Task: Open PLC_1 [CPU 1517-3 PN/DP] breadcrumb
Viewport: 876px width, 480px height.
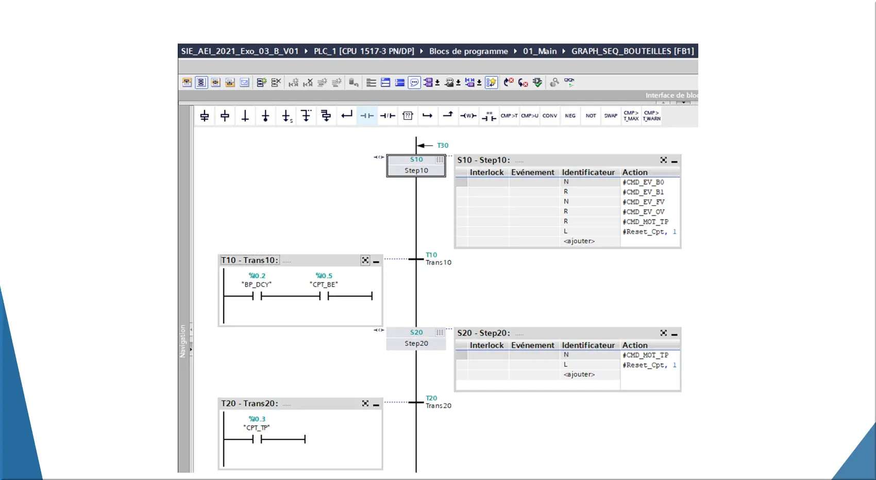Action: coord(364,51)
